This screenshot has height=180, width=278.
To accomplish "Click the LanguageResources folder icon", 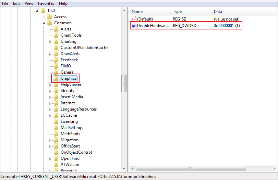I will [x=56, y=109].
